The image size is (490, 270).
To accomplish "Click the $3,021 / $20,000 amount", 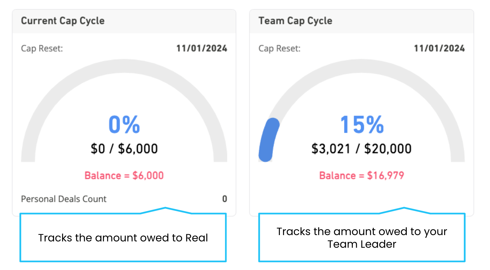I will (362, 149).
